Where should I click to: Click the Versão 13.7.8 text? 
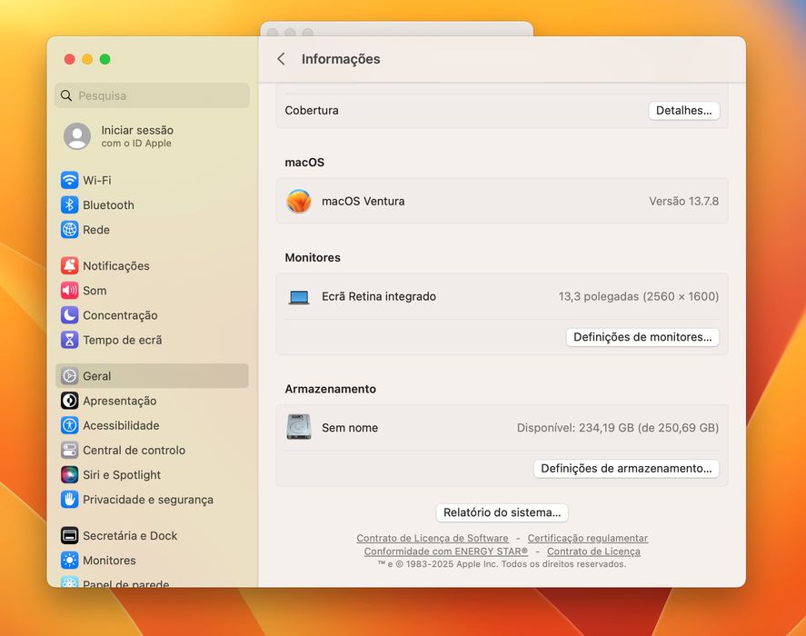(x=683, y=201)
